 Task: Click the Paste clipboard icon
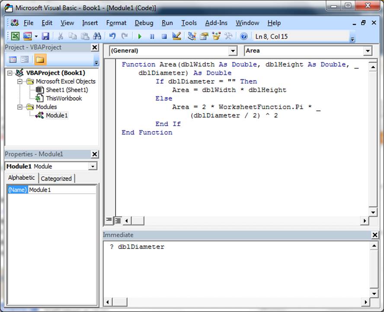85,36
